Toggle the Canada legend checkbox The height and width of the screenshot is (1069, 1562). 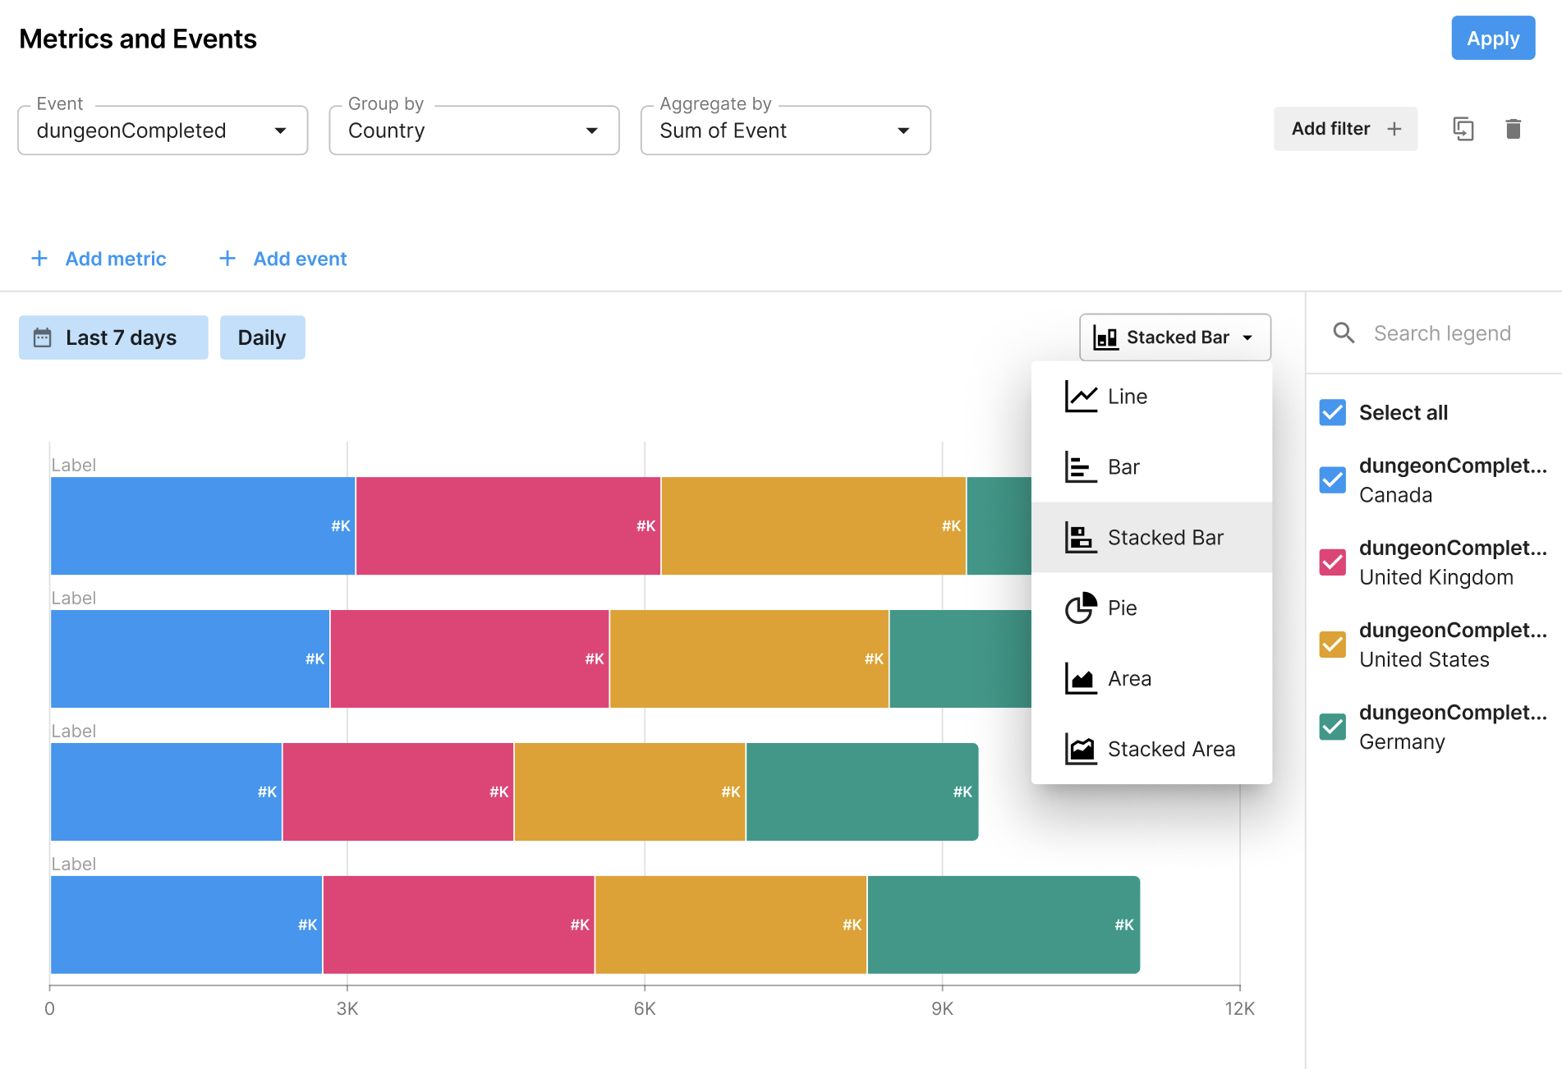1332,479
